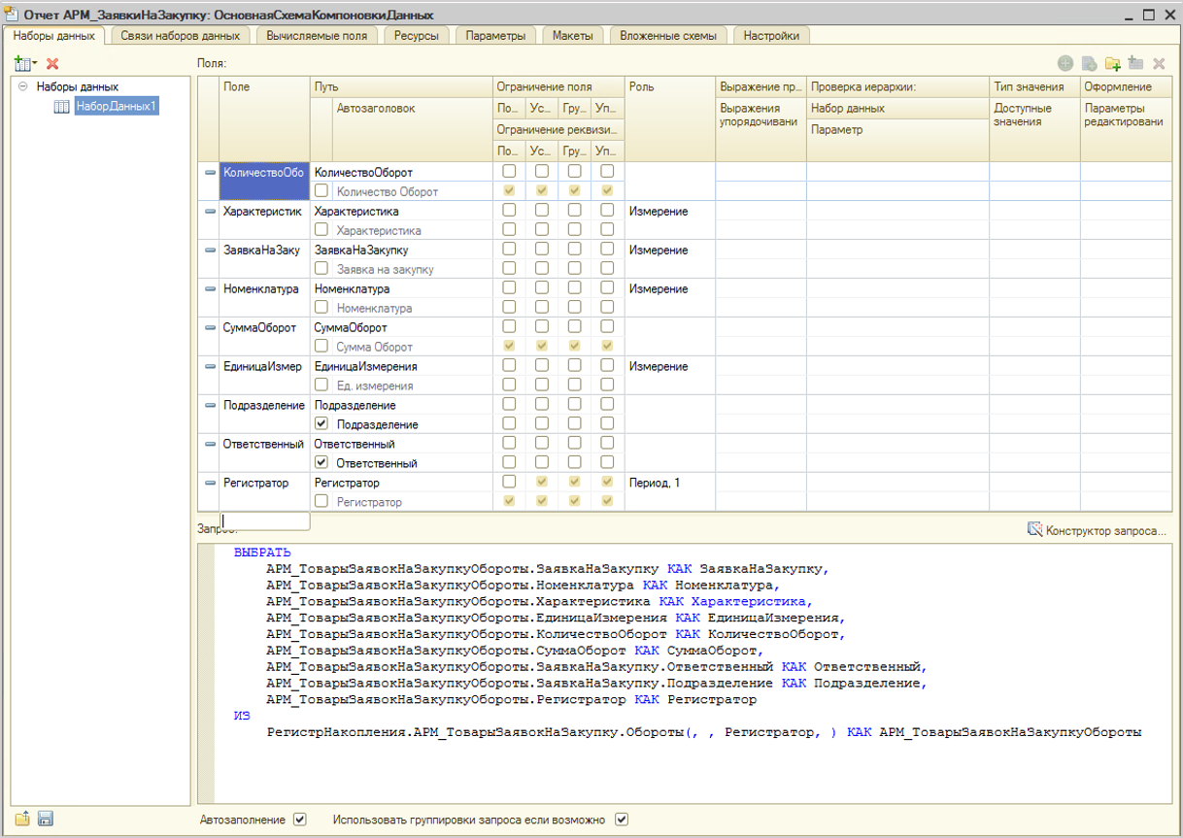Viewport: 1183px width, 838px height.
Task: Uncheck Использовать группировки запроса если возможно
Action: pos(622,820)
